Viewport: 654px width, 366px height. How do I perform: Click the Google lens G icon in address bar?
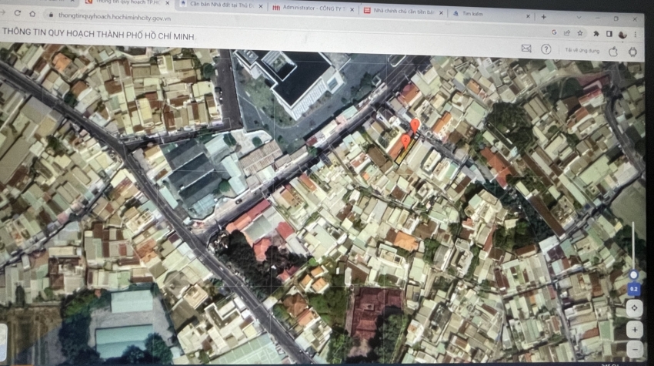554,32
